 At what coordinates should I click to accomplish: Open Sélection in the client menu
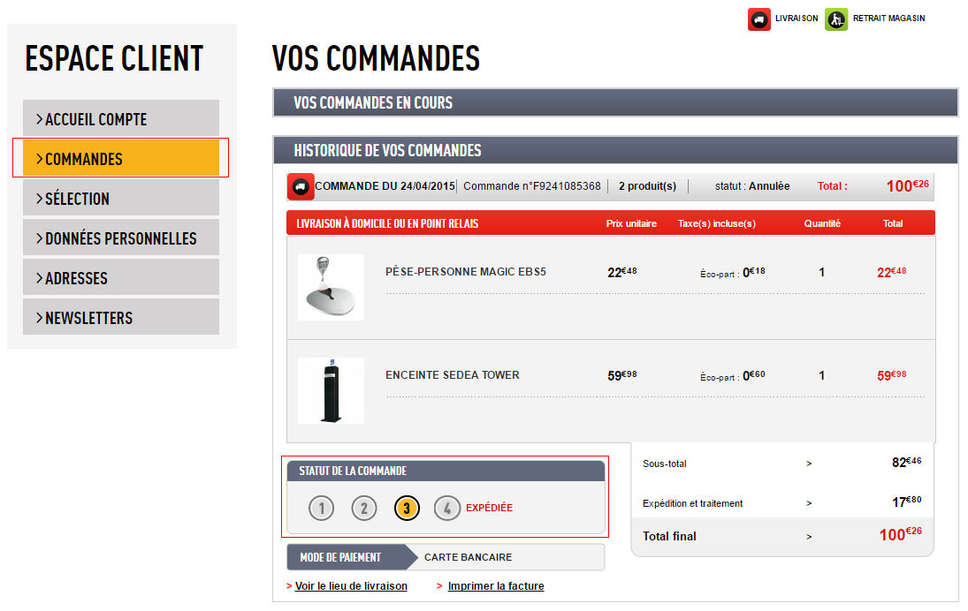pos(121,199)
